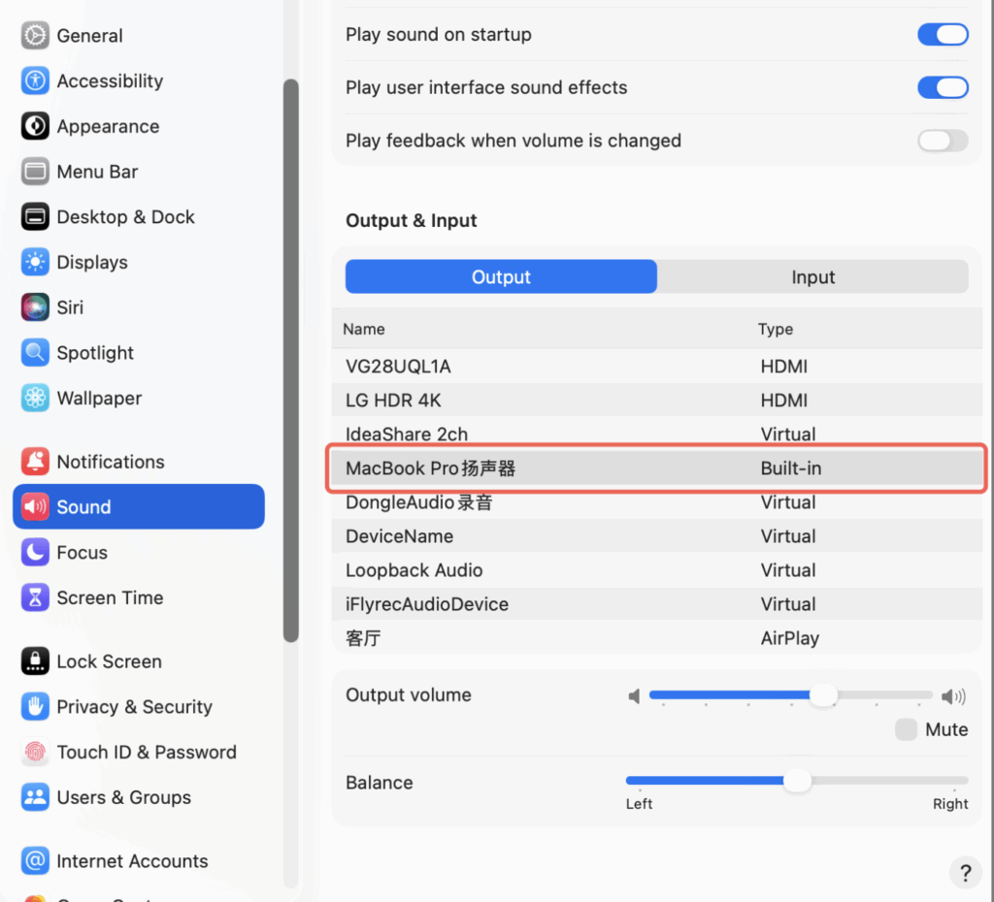Viewport: 994px width, 902px height.
Task: Open Wallpaper settings icon
Action: click(x=35, y=399)
